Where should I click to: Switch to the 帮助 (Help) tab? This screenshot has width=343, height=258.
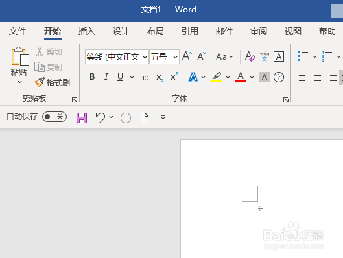(327, 31)
